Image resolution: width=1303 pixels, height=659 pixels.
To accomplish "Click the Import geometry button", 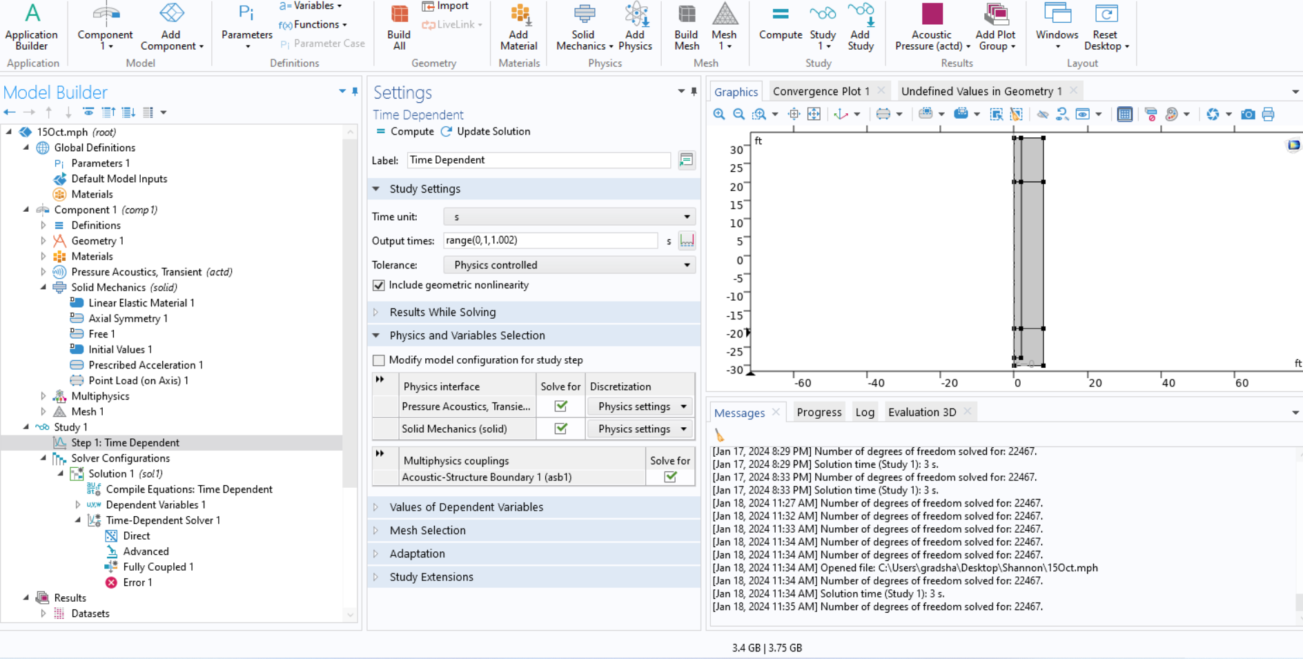I will click(445, 6).
